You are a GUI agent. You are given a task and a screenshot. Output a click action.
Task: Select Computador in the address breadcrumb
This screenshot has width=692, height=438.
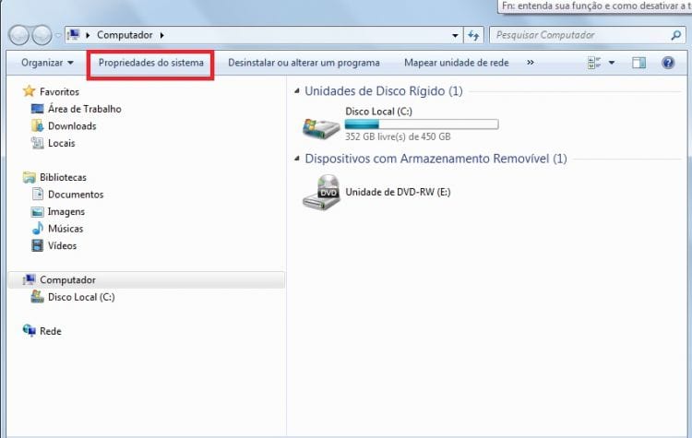click(125, 35)
